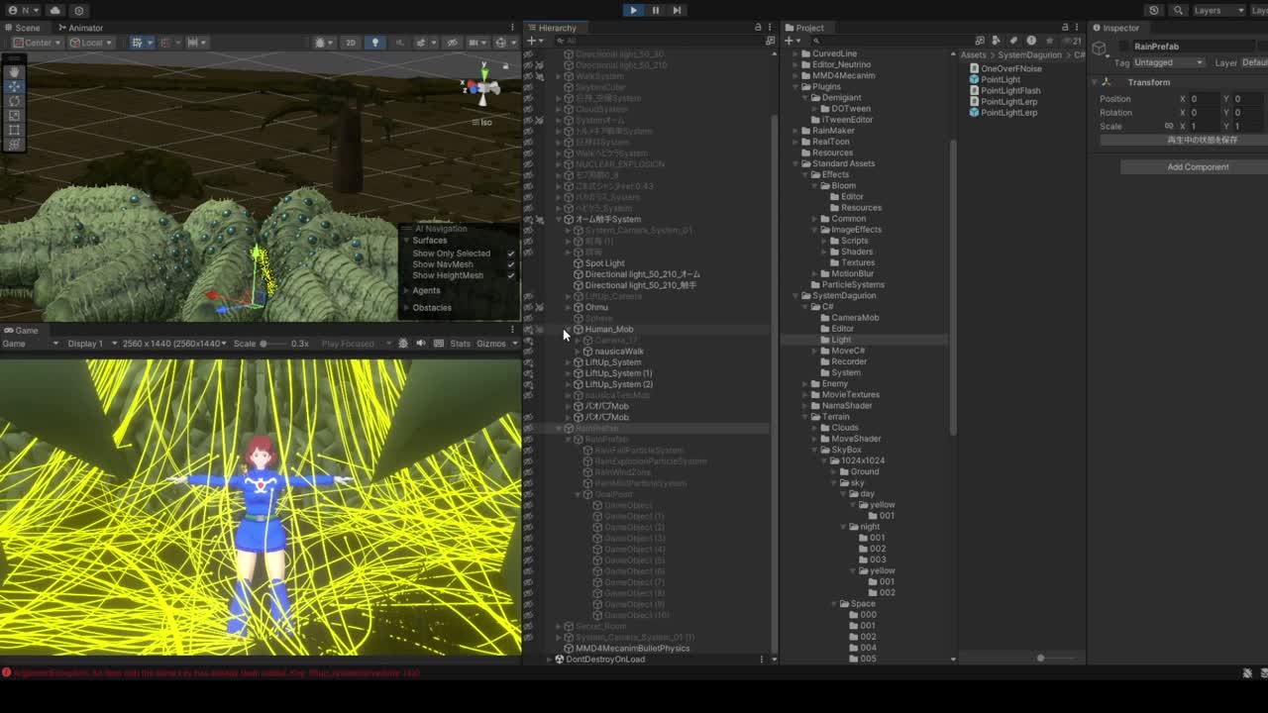Toggle the Game view VSync bug icon
Screen dimensions: 1268x713
tap(402, 344)
